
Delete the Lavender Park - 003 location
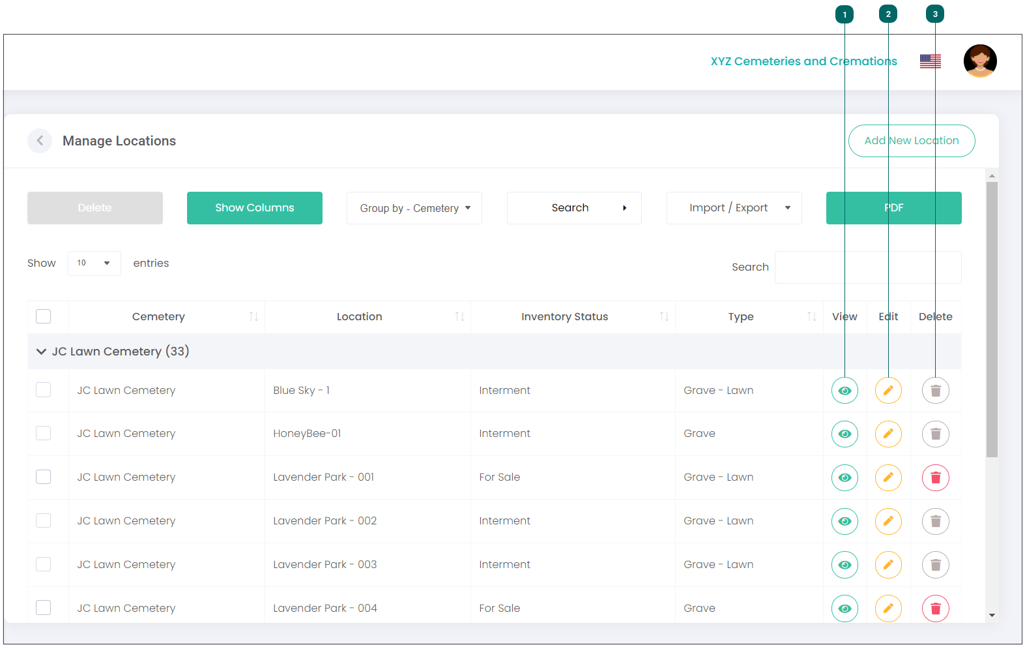tap(936, 565)
